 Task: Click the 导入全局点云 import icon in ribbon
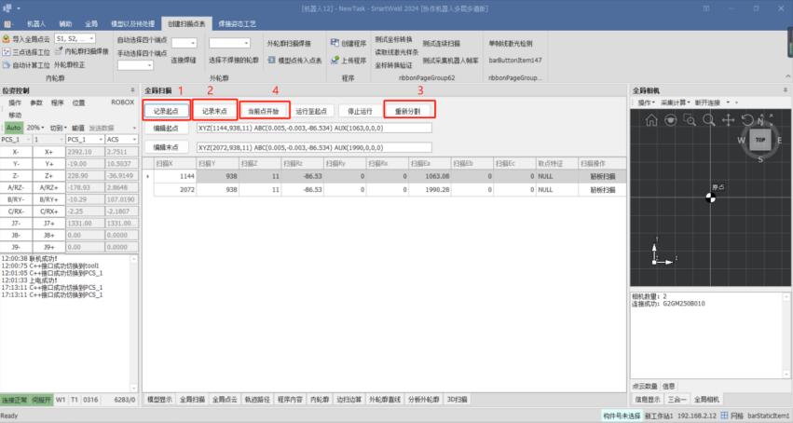click(x=6, y=39)
